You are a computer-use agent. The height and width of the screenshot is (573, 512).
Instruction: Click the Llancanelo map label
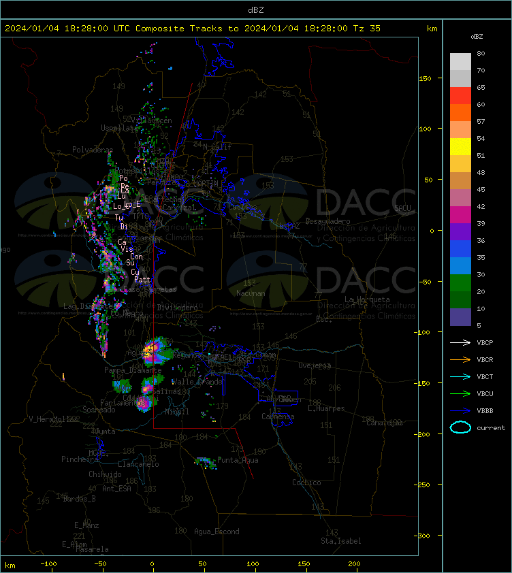[x=138, y=464]
